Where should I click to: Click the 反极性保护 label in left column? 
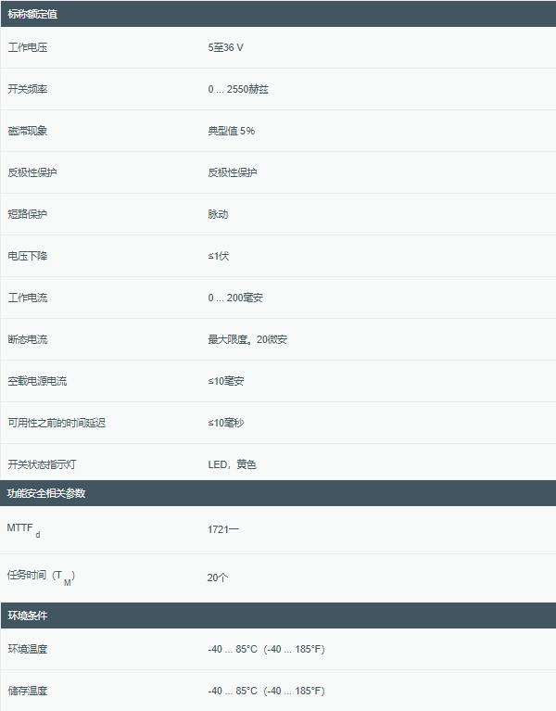click(x=32, y=172)
